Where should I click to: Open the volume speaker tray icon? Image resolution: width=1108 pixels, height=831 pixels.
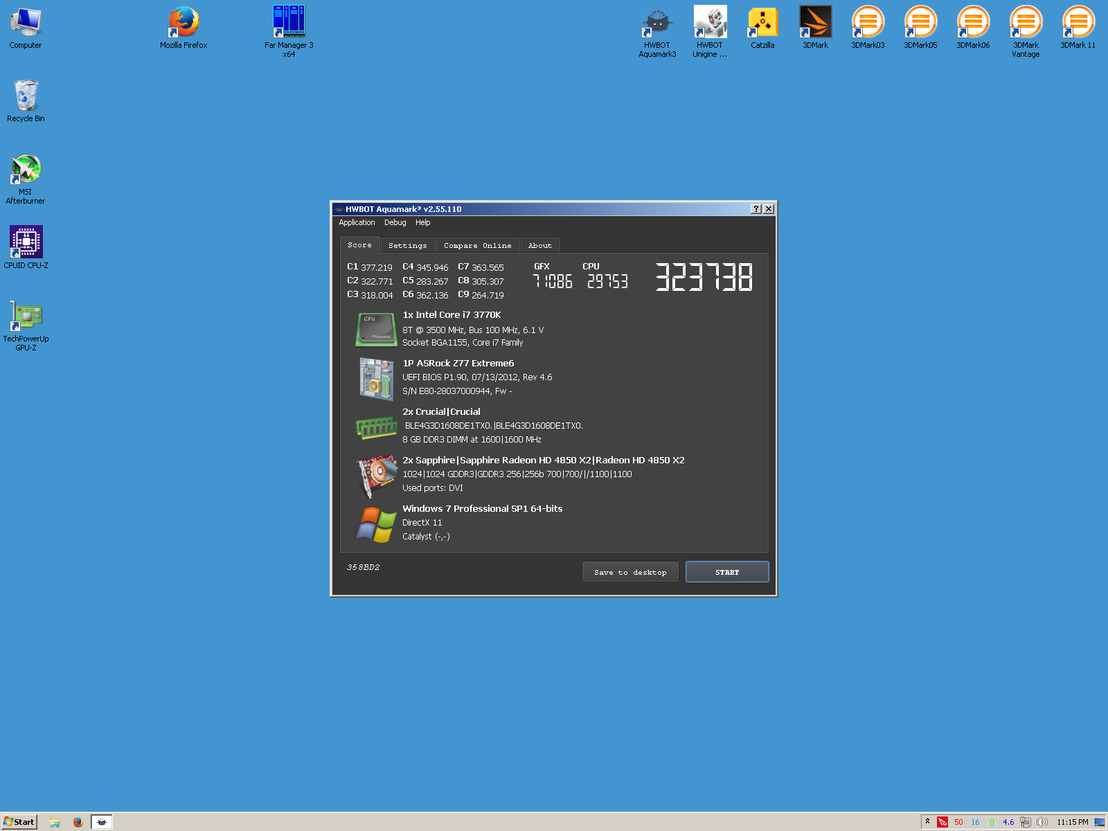pos(1042,822)
